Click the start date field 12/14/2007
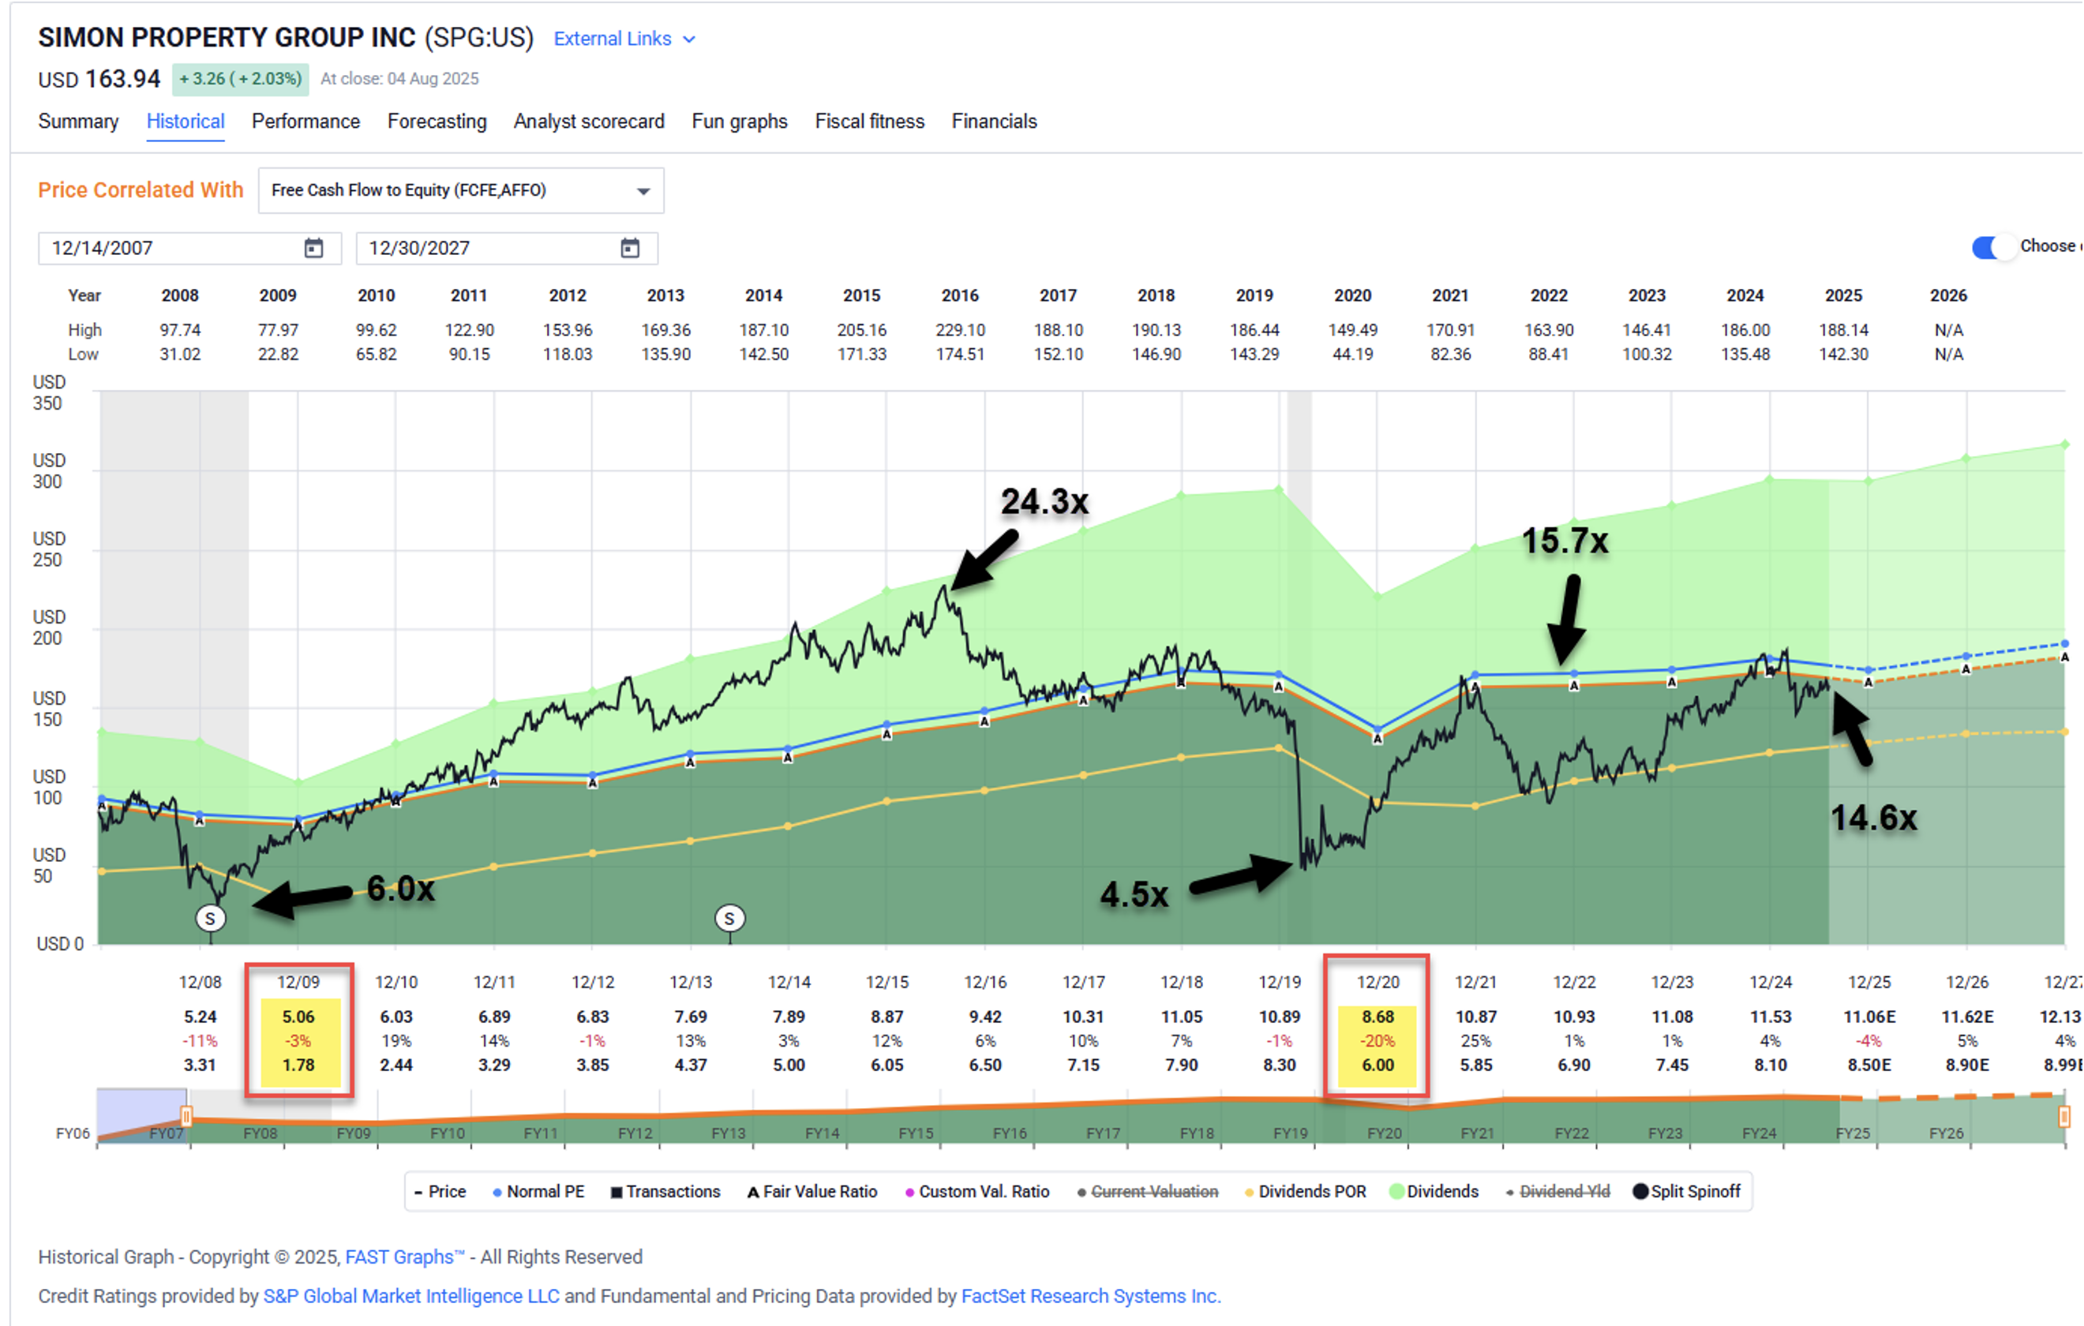Screen dimensions: 2084x1326 pos(189,249)
